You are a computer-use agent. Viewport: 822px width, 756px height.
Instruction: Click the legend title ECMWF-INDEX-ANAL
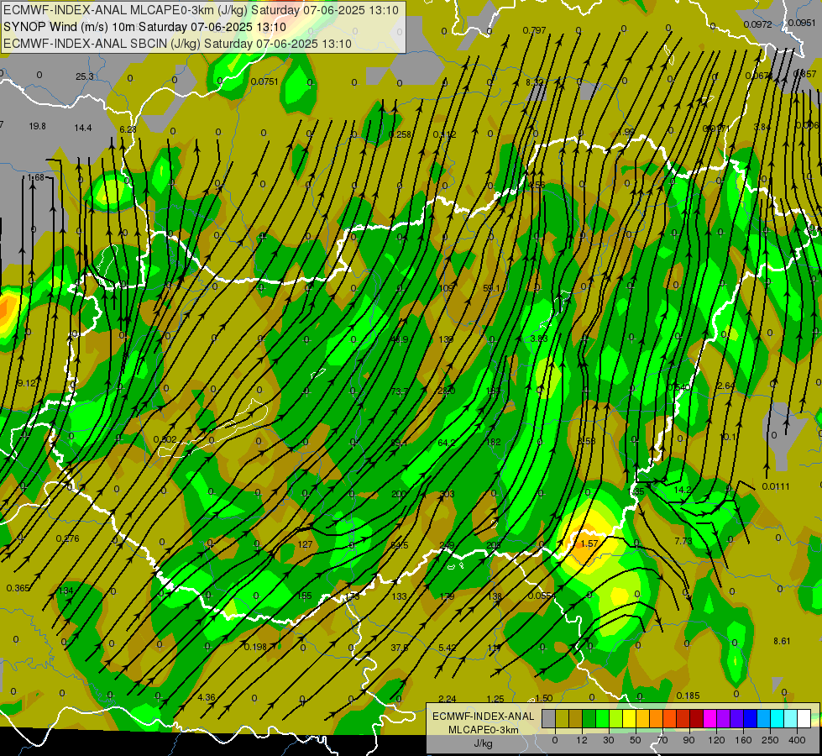point(483,717)
